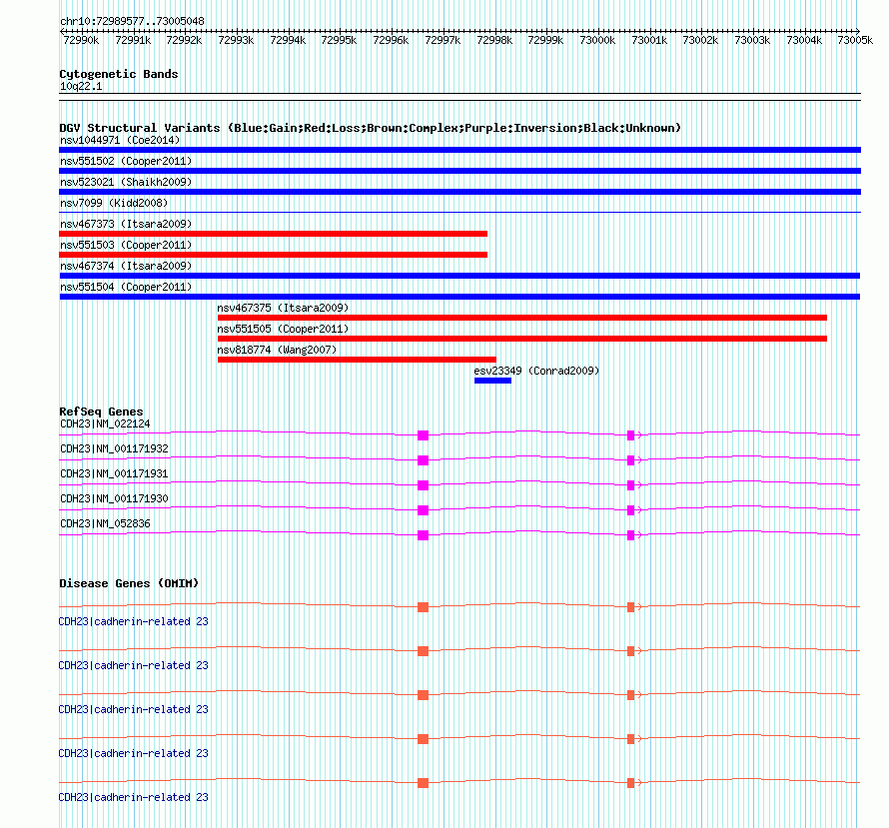
Task: Click the chr10:72989577..73005048 coordinate label
Action: coord(132,22)
